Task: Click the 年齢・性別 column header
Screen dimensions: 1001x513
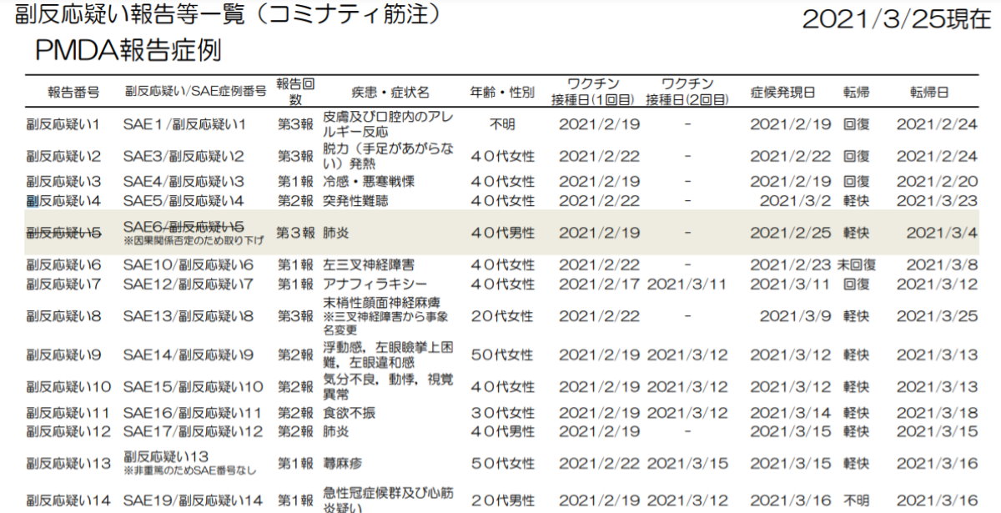Action: point(502,92)
